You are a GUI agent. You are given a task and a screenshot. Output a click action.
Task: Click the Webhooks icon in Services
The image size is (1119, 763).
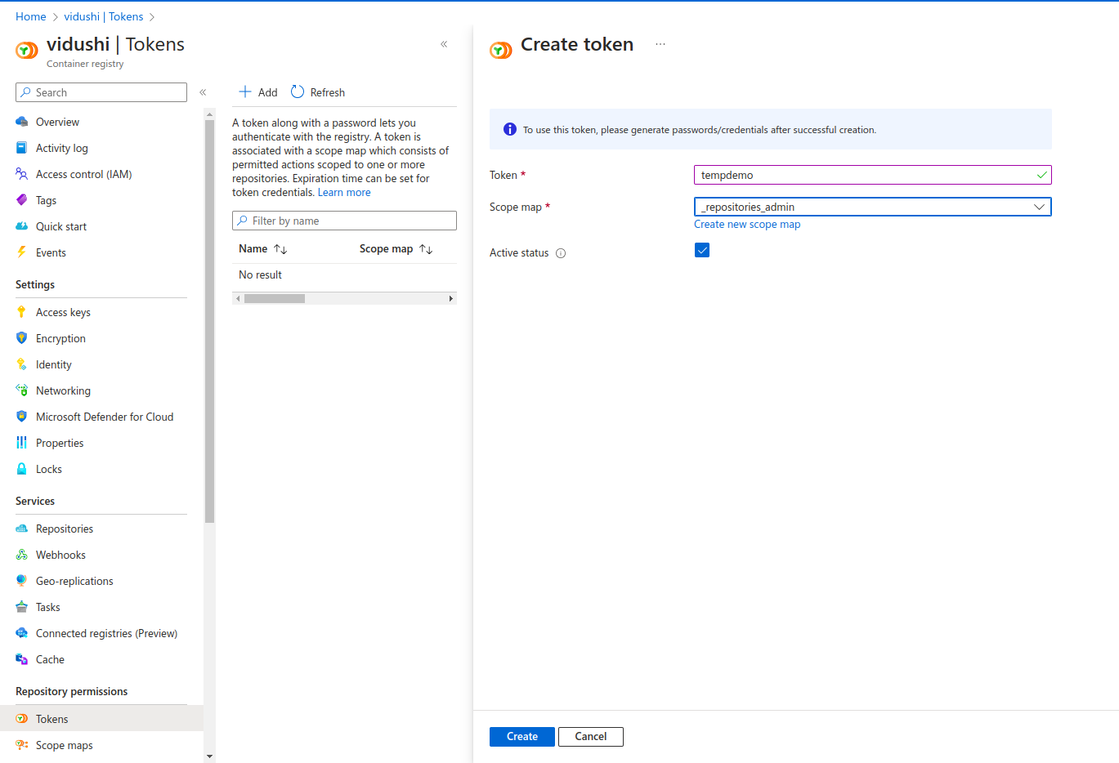point(22,555)
